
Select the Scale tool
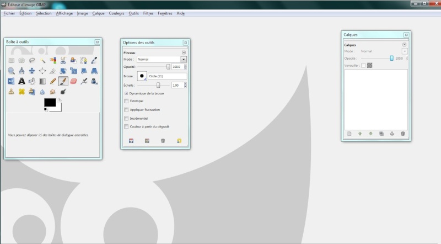[74, 71]
